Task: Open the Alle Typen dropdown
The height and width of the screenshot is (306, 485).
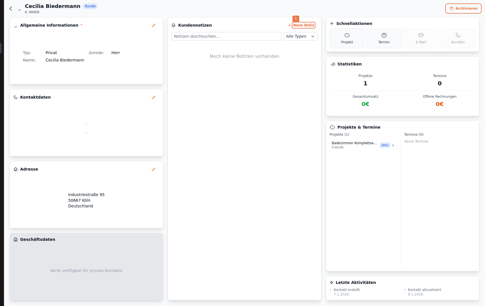Action: (300, 36)
